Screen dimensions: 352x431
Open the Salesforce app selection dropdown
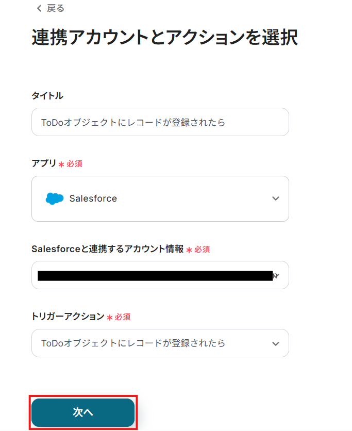click(x=160, y=198)
